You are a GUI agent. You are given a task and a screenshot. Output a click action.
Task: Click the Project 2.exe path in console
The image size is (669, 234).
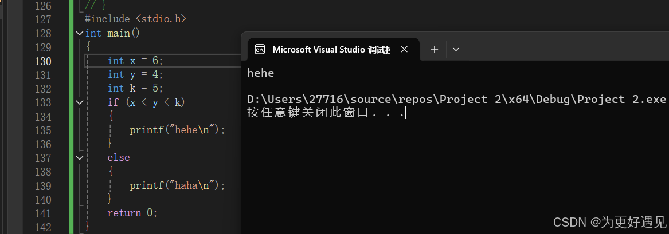point(456,100)
